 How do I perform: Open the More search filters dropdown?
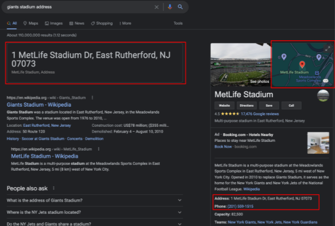point(125,23)
